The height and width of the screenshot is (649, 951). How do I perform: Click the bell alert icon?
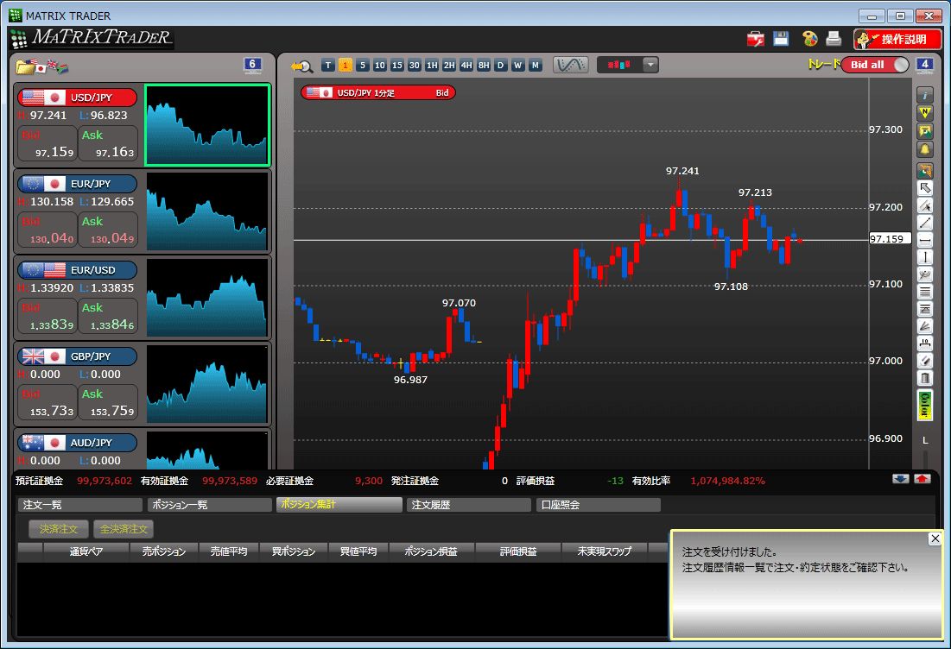pos(924,149)
